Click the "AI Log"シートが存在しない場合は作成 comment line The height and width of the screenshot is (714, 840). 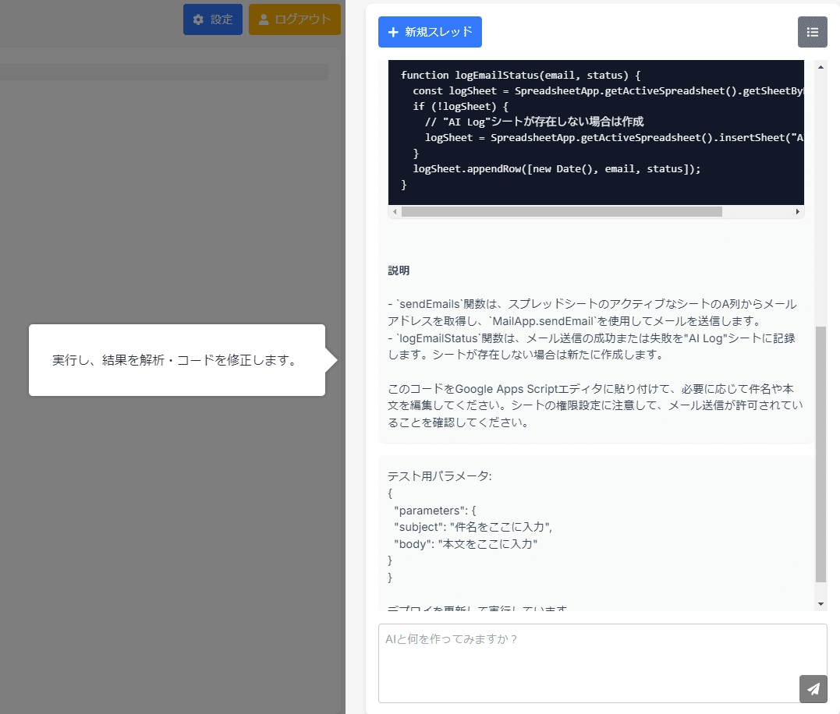tap(534, 122)
